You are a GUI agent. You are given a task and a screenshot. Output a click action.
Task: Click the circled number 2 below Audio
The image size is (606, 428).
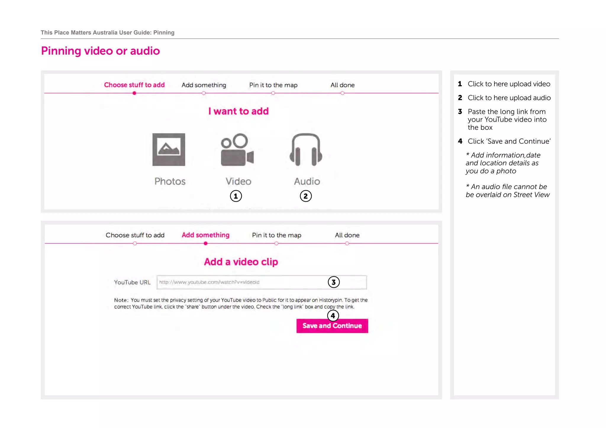(306, 196)
